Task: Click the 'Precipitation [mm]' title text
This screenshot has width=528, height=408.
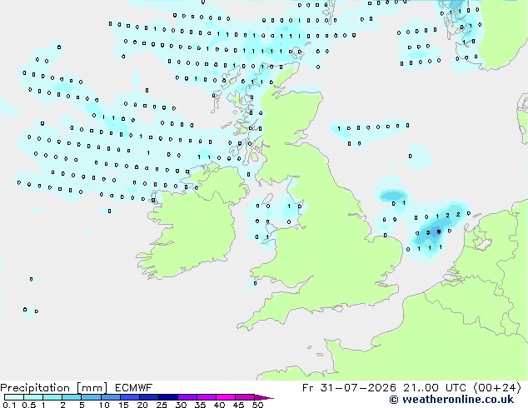Action: 54,388
